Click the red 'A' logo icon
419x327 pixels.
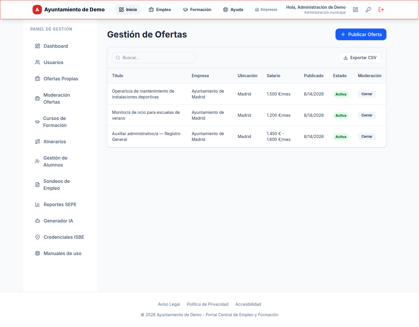(37, 10)
